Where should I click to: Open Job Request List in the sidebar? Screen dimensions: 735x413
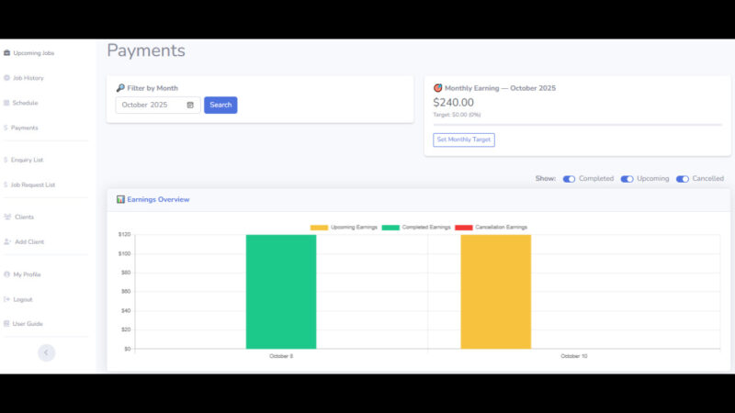[x=32, y=184]
